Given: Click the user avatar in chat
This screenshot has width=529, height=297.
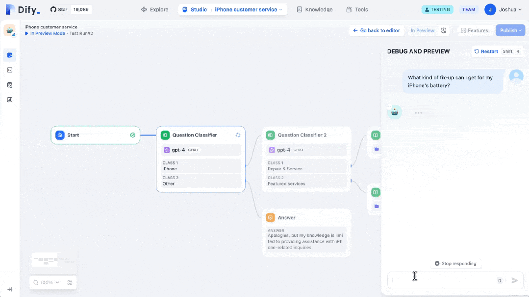Looking at the screenshot, I should [516, 76].
